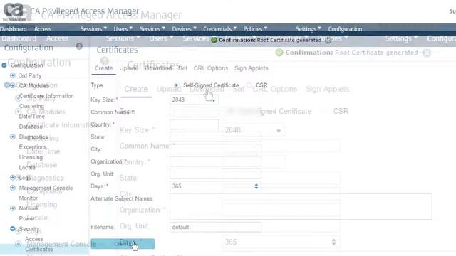Screen dimensions: 456x256
Task: Click the Country input field
Action: click(x=194, y=124)
